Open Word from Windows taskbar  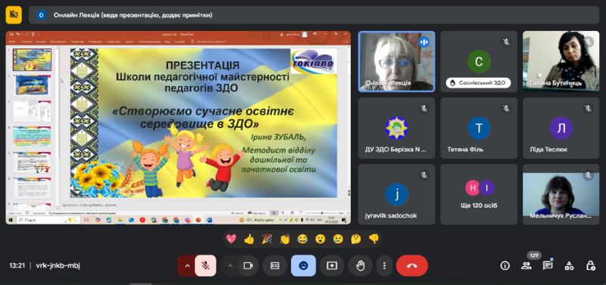210,220
